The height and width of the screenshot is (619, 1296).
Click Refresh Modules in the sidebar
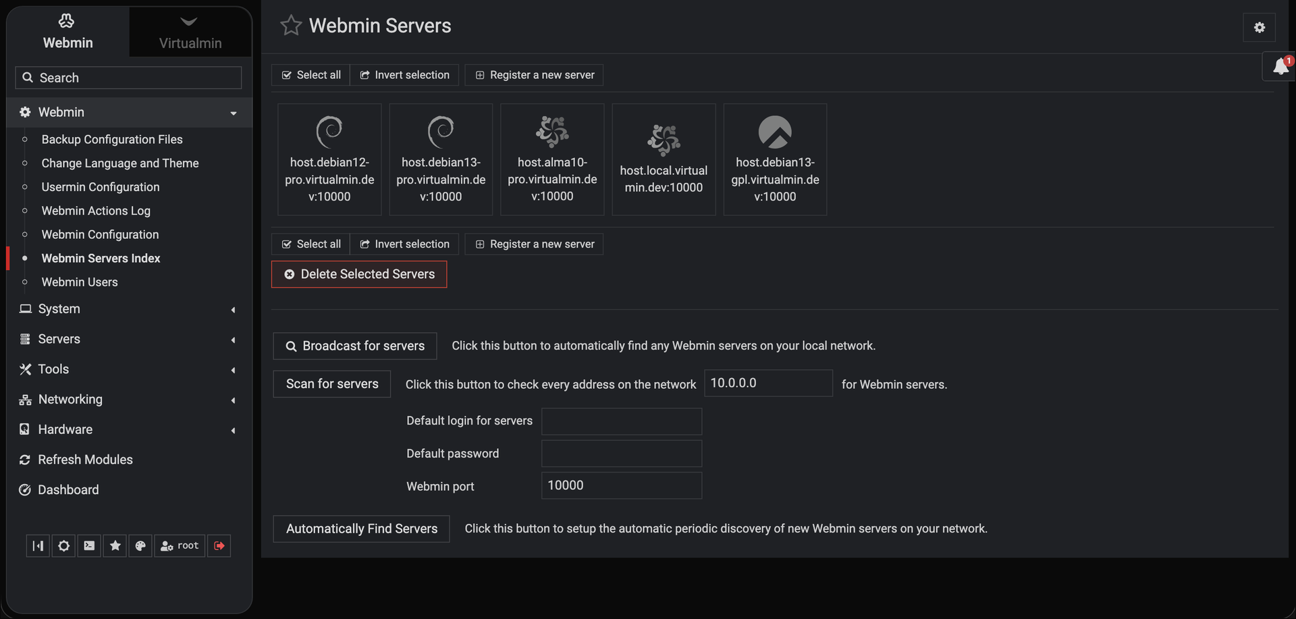[85, 460]
